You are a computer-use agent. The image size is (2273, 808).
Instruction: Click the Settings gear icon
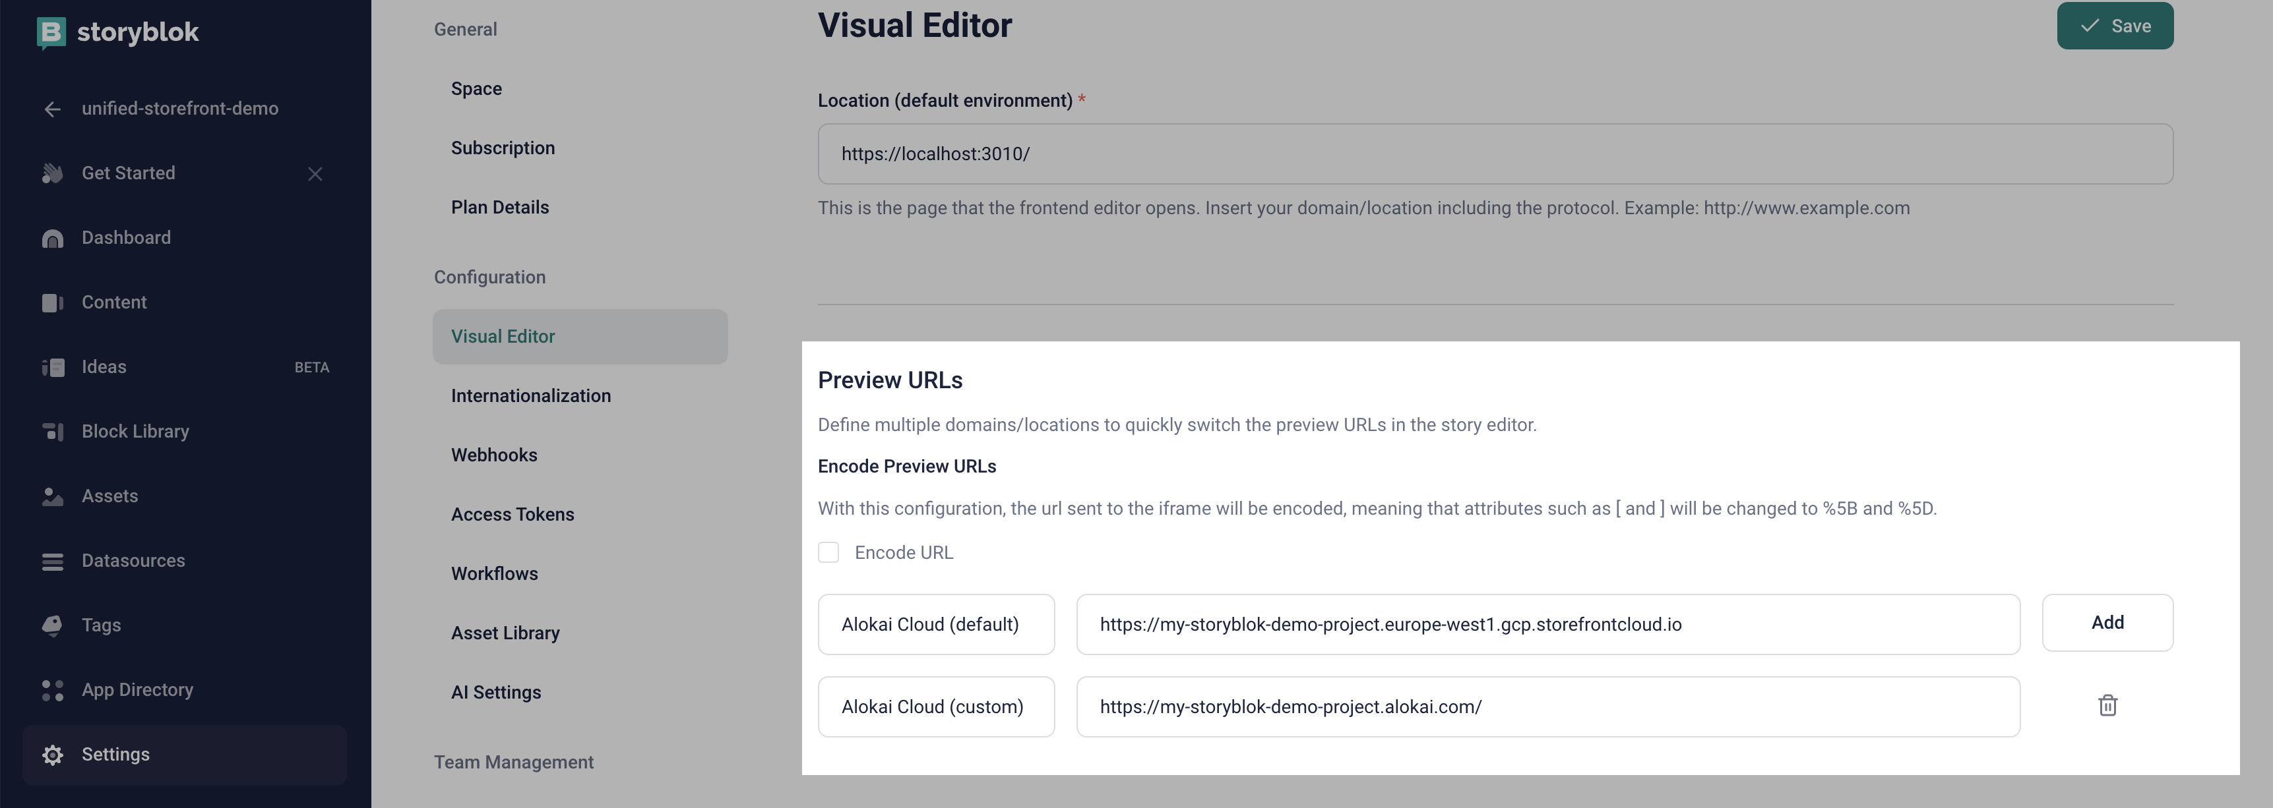[x=52, y=754]
